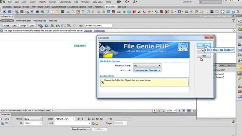Open the Easy CSS3 menu
The width and height of the screenshot is (242, 136).
point(98,2)
